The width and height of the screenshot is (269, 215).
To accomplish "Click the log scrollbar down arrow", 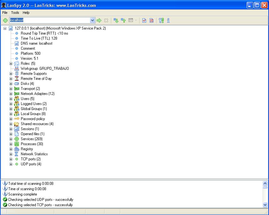I will [x=265, y=205].
